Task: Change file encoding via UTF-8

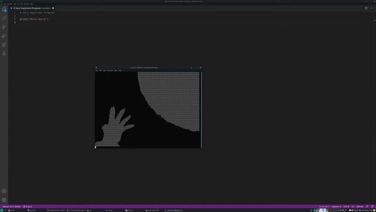Action: pyautogui.click(x=346, y=207)
